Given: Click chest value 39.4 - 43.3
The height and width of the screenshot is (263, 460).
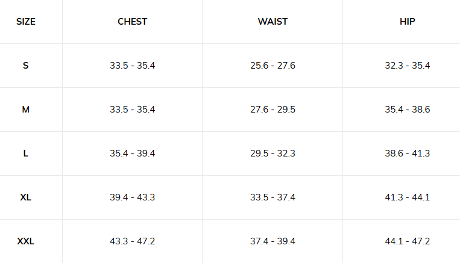Looking at the screenshot, I should [x=133, y=197].
